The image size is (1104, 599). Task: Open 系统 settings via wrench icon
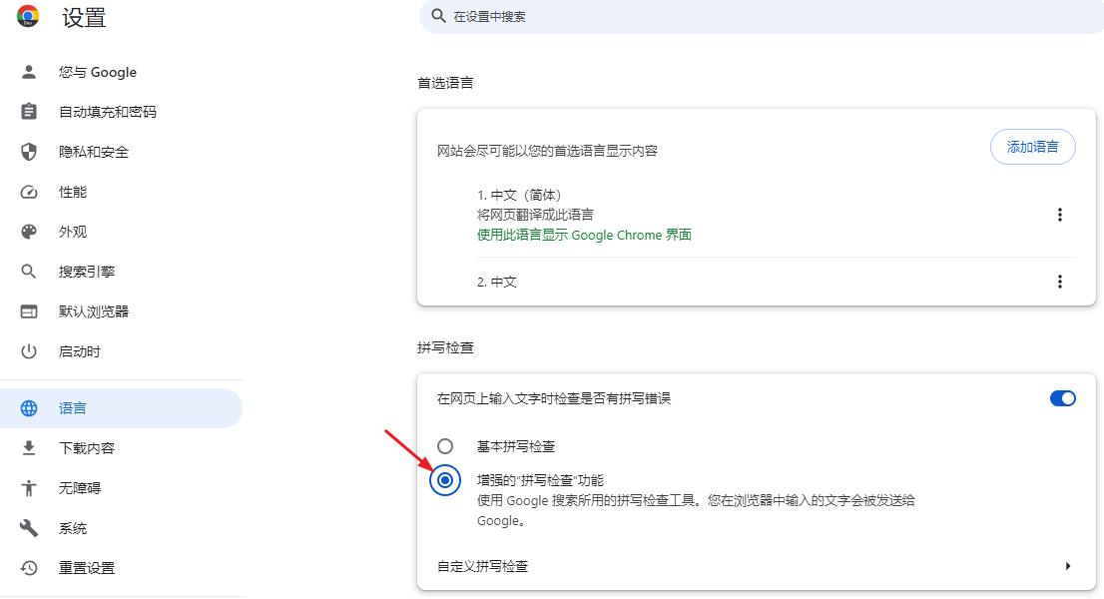coord(27,527)
